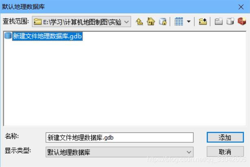Screen dimensions: 250x167
Task: Connect to a folder
Action: point(203,22)
